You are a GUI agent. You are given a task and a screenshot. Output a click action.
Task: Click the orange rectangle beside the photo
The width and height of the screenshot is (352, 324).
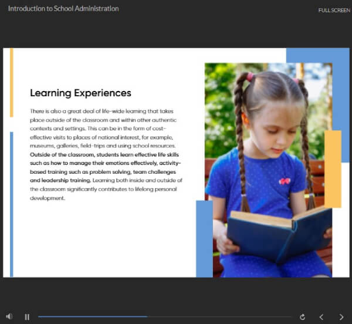(x=333, y=169)
